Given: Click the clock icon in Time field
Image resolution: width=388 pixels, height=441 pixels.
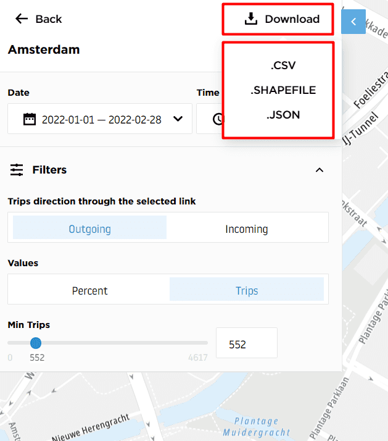Looking at the screenshot, I should coord(218,119).
